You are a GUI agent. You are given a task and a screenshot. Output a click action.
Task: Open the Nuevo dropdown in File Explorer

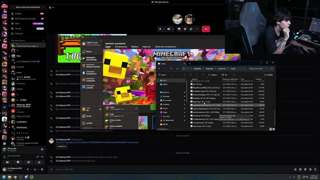tap(163, 75)
